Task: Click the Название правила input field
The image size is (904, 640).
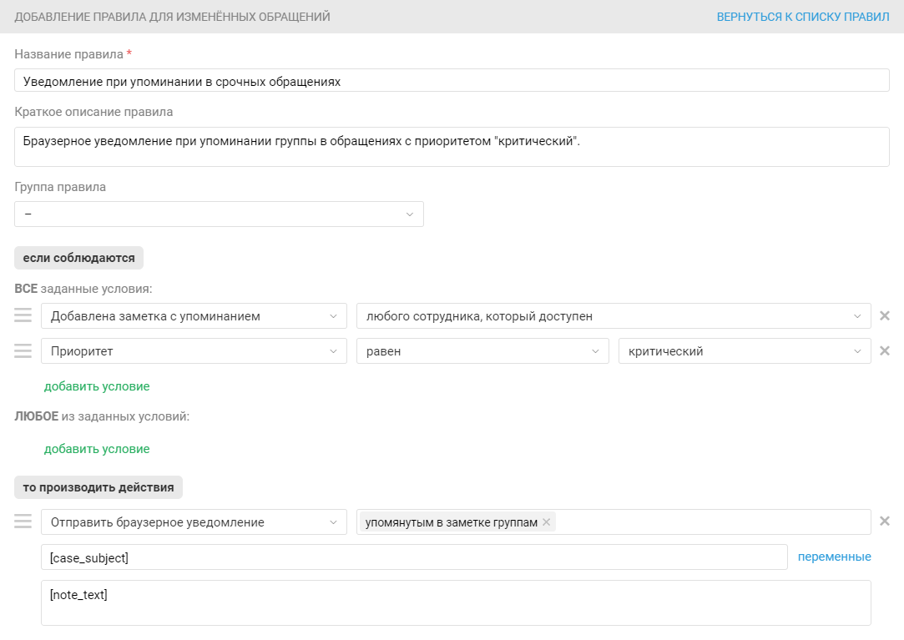Action: pyautogui.click(x=452, y=81)
